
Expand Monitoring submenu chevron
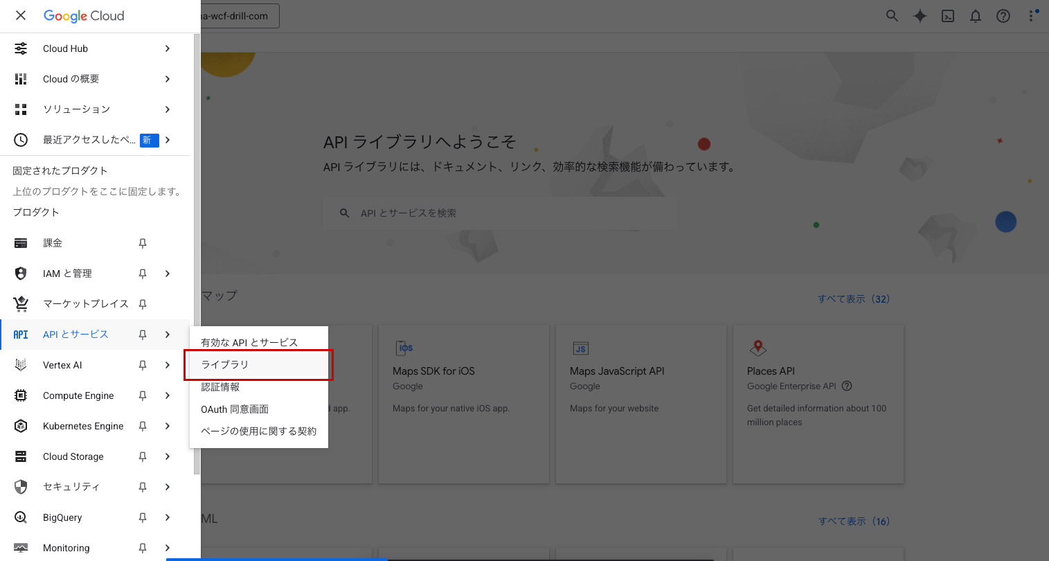(x=168, y=548)
